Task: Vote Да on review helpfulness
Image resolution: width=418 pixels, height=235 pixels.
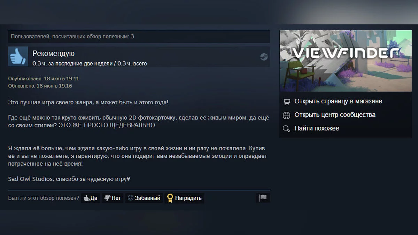Action: tap(91, 198)
